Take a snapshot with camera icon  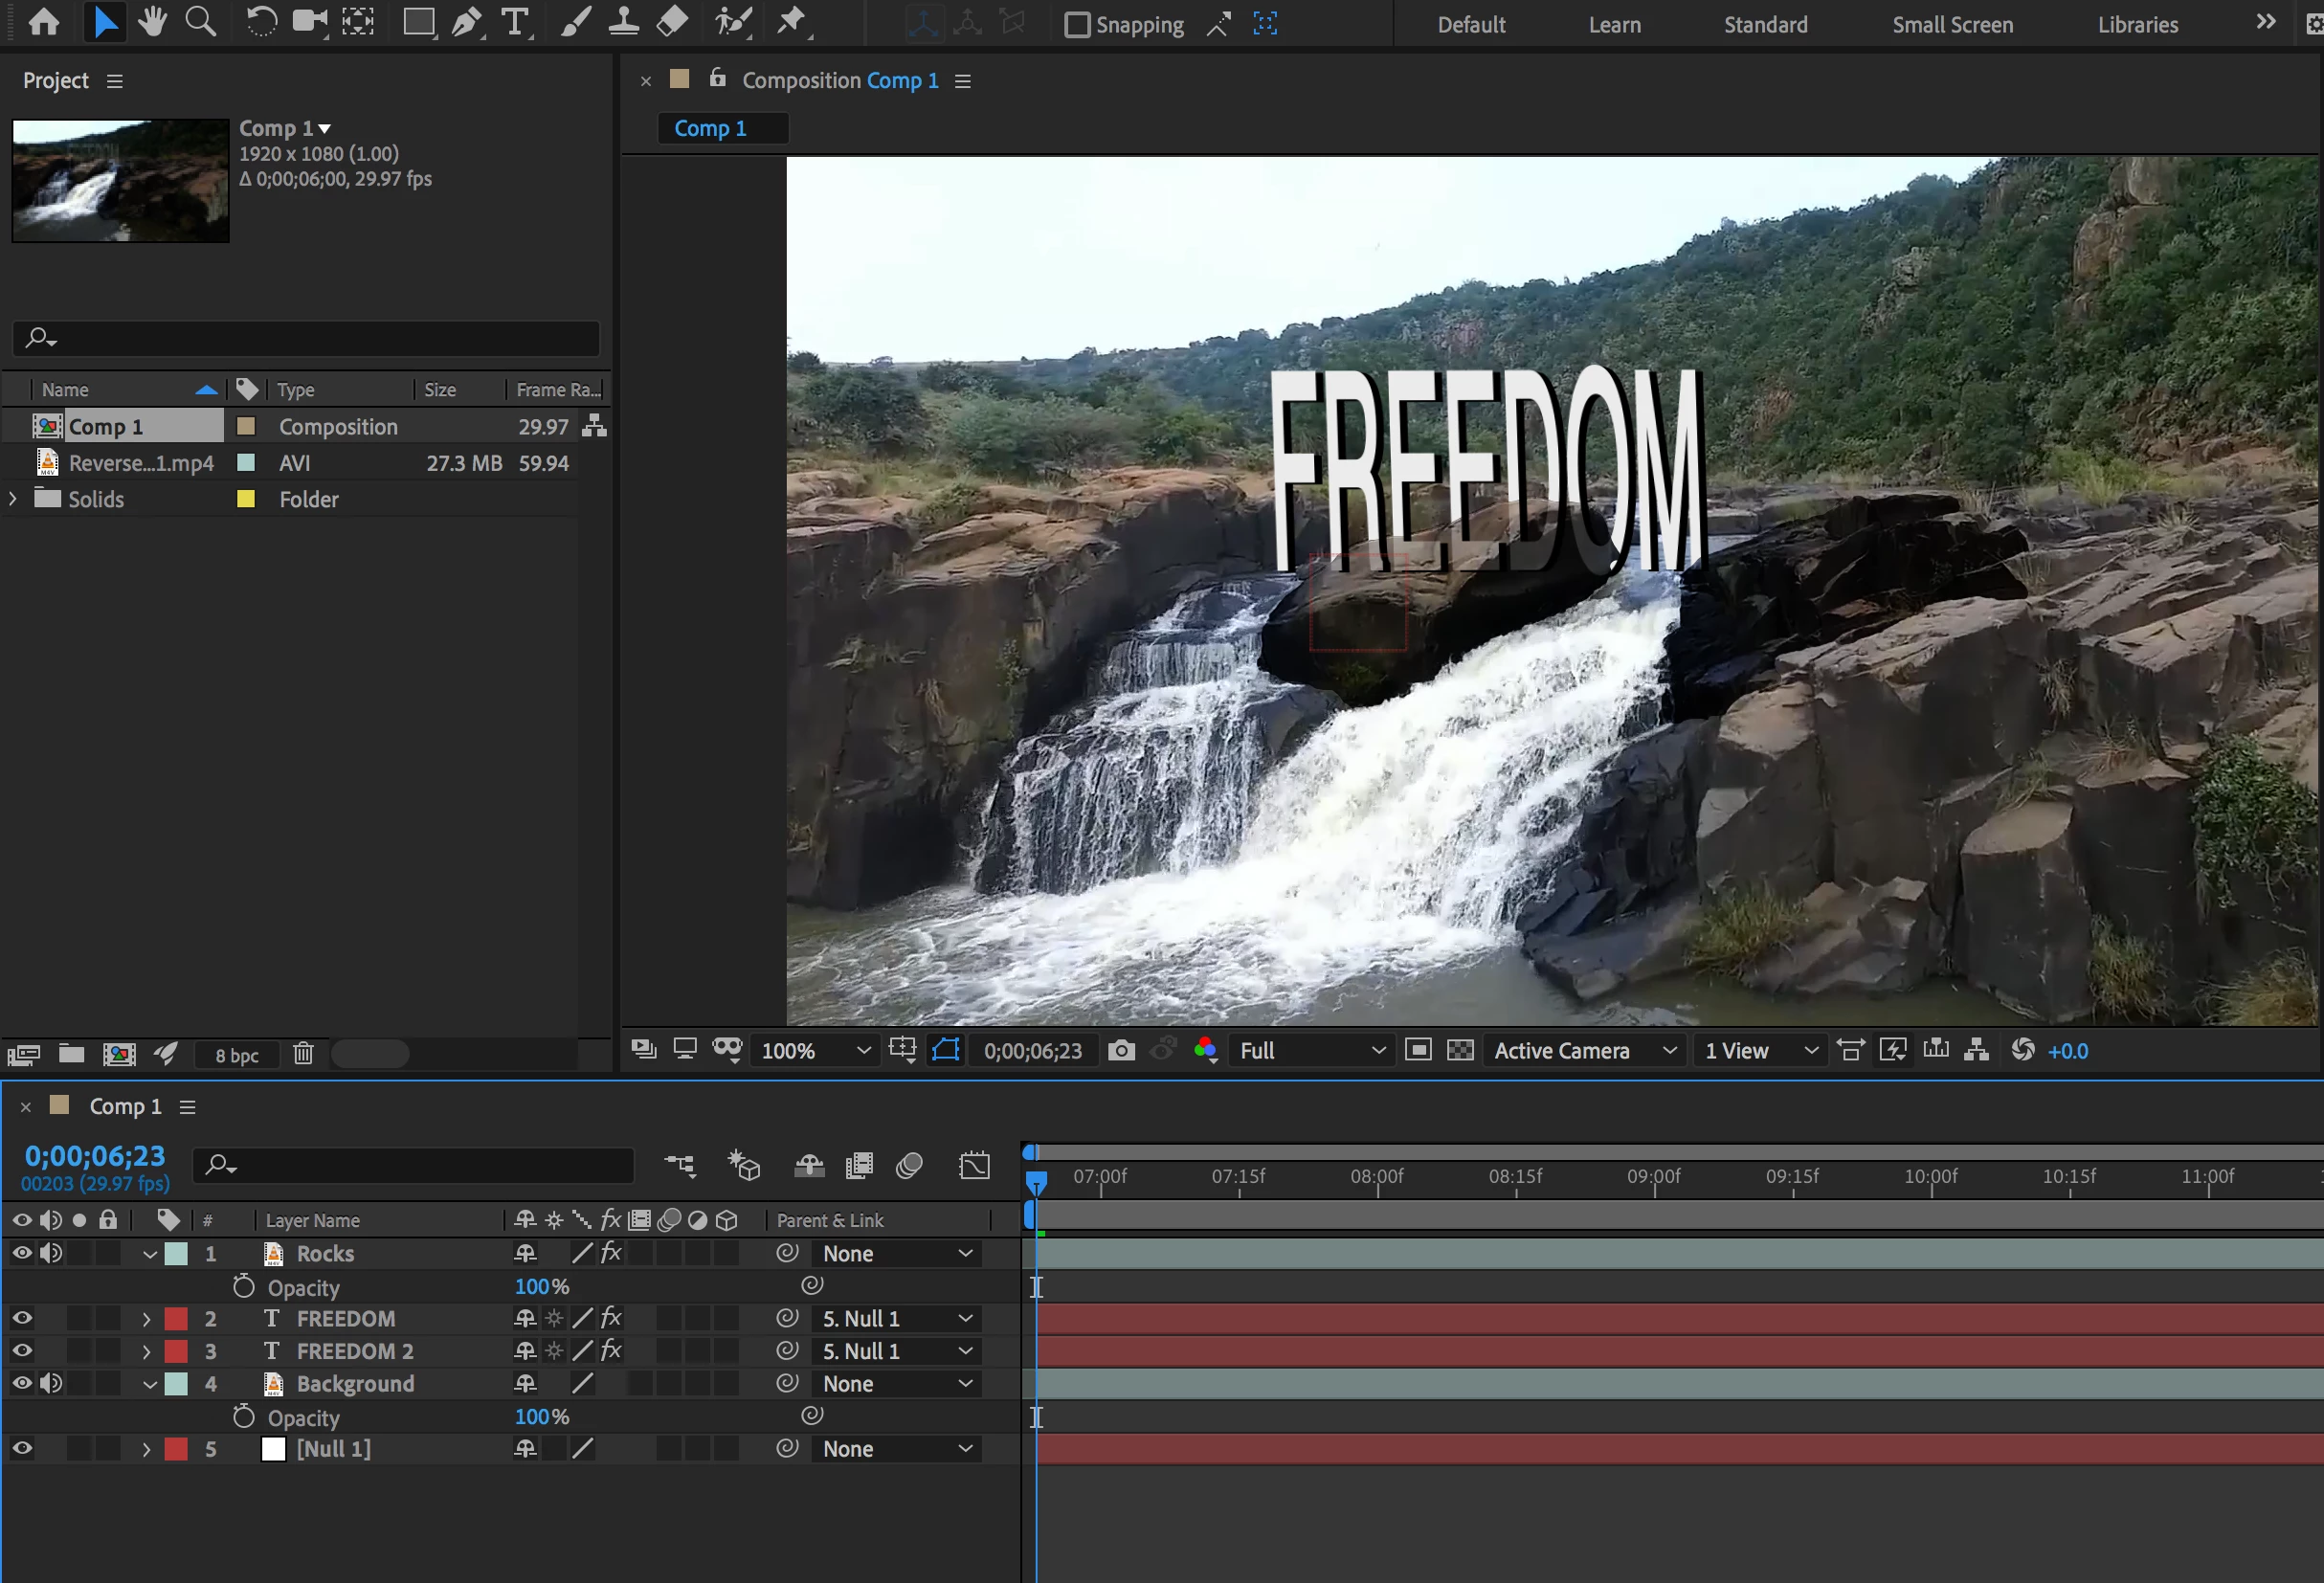(1121, 1050)
